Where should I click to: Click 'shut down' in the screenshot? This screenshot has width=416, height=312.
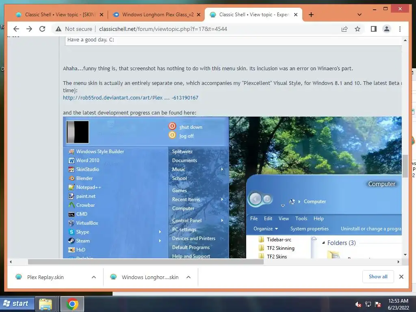coord(191,127)
